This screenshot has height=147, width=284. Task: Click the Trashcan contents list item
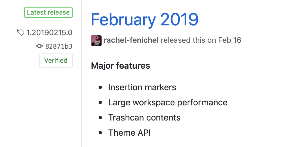pos(144,118)
